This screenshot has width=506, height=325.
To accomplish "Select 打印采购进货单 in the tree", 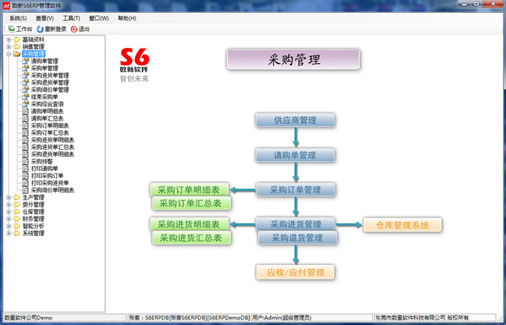I will tap(50, 183).
